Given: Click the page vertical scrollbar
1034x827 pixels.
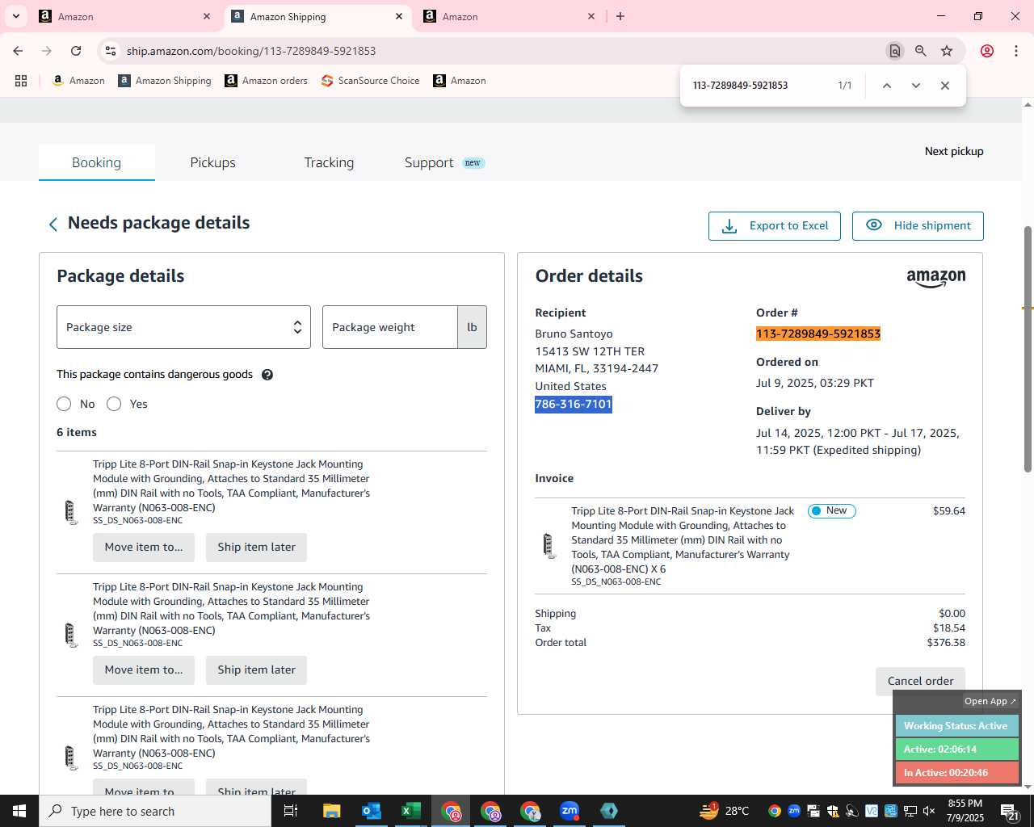Looking at the screenshot, I should pyautogui.click(x=1028, y=347).
